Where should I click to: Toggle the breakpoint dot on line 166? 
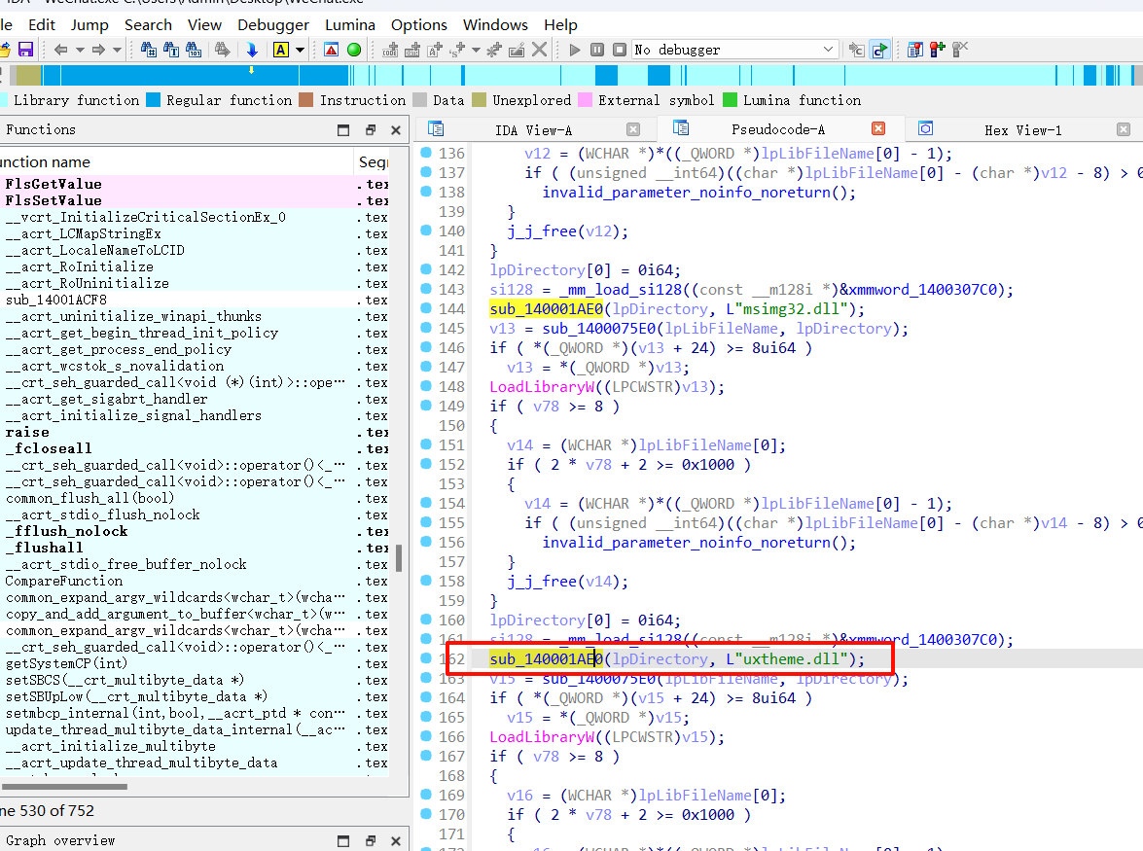click(426, 736)
